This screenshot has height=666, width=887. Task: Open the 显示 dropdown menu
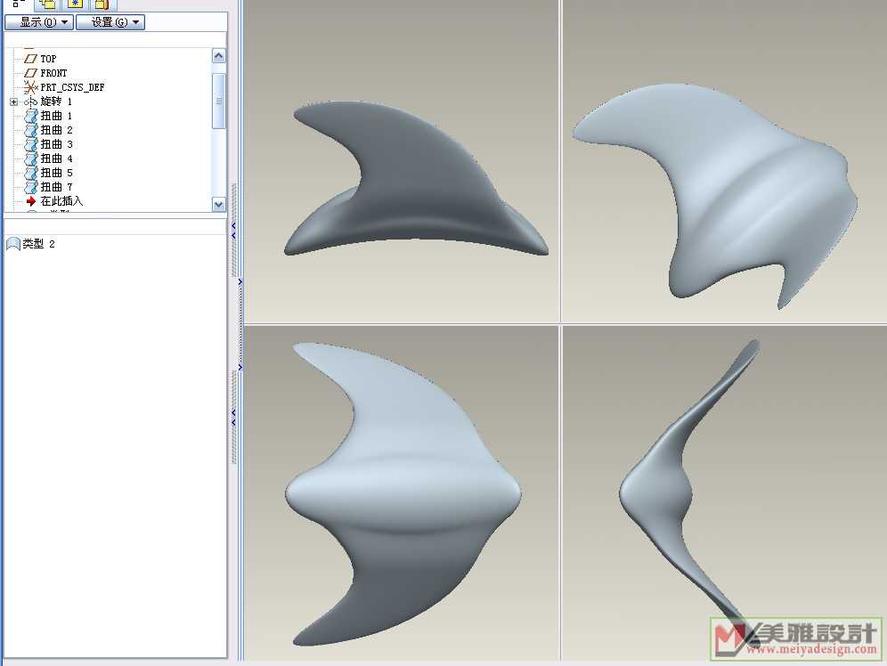39,22
